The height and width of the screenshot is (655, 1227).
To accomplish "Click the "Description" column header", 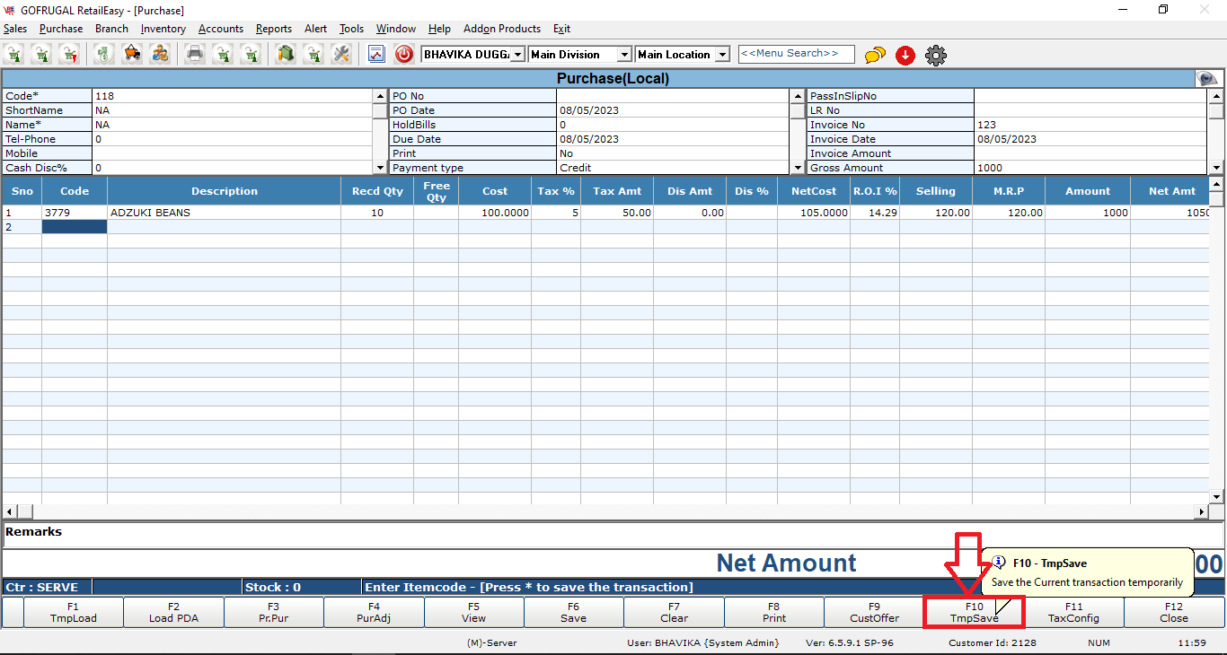I will pyautogui.click(x=224, y=191).
